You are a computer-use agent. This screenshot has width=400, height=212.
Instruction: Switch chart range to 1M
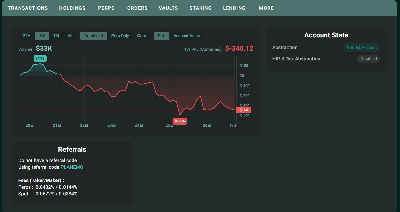tap(56, 36)
